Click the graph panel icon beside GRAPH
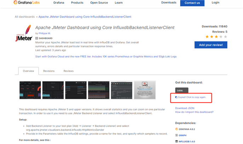 pyautogui.click(x=176, y=136)
